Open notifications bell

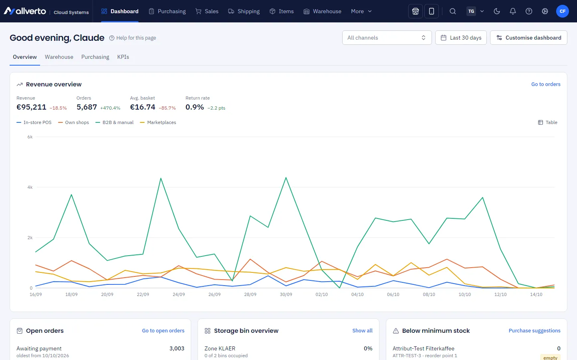coord(513,11)
